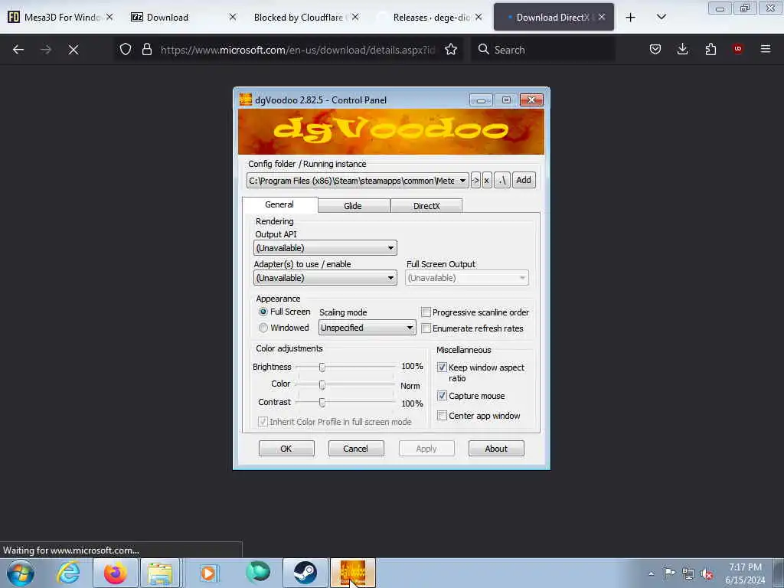Select the Full Screen radio button
Screen dimensions: 784x588
(263, 312)
